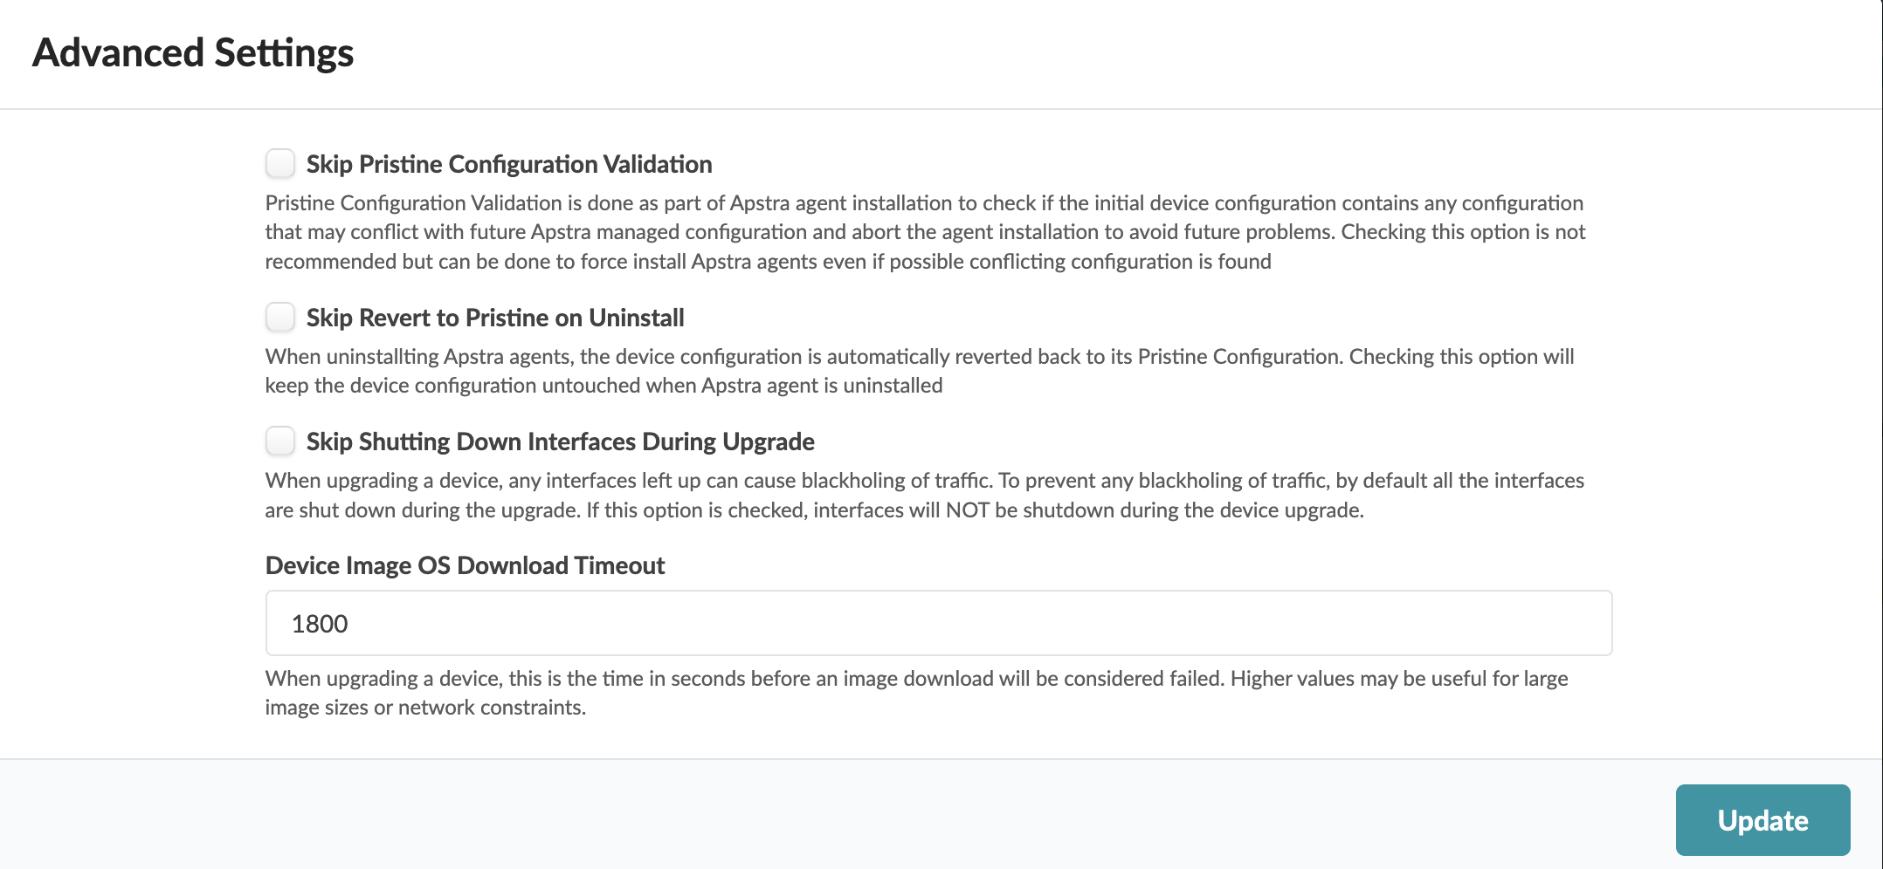Screen dimensions: 1883x869
Task: Click the "Skip Pristine Configuration Validation" label text
Action: [x=508, y=164]
